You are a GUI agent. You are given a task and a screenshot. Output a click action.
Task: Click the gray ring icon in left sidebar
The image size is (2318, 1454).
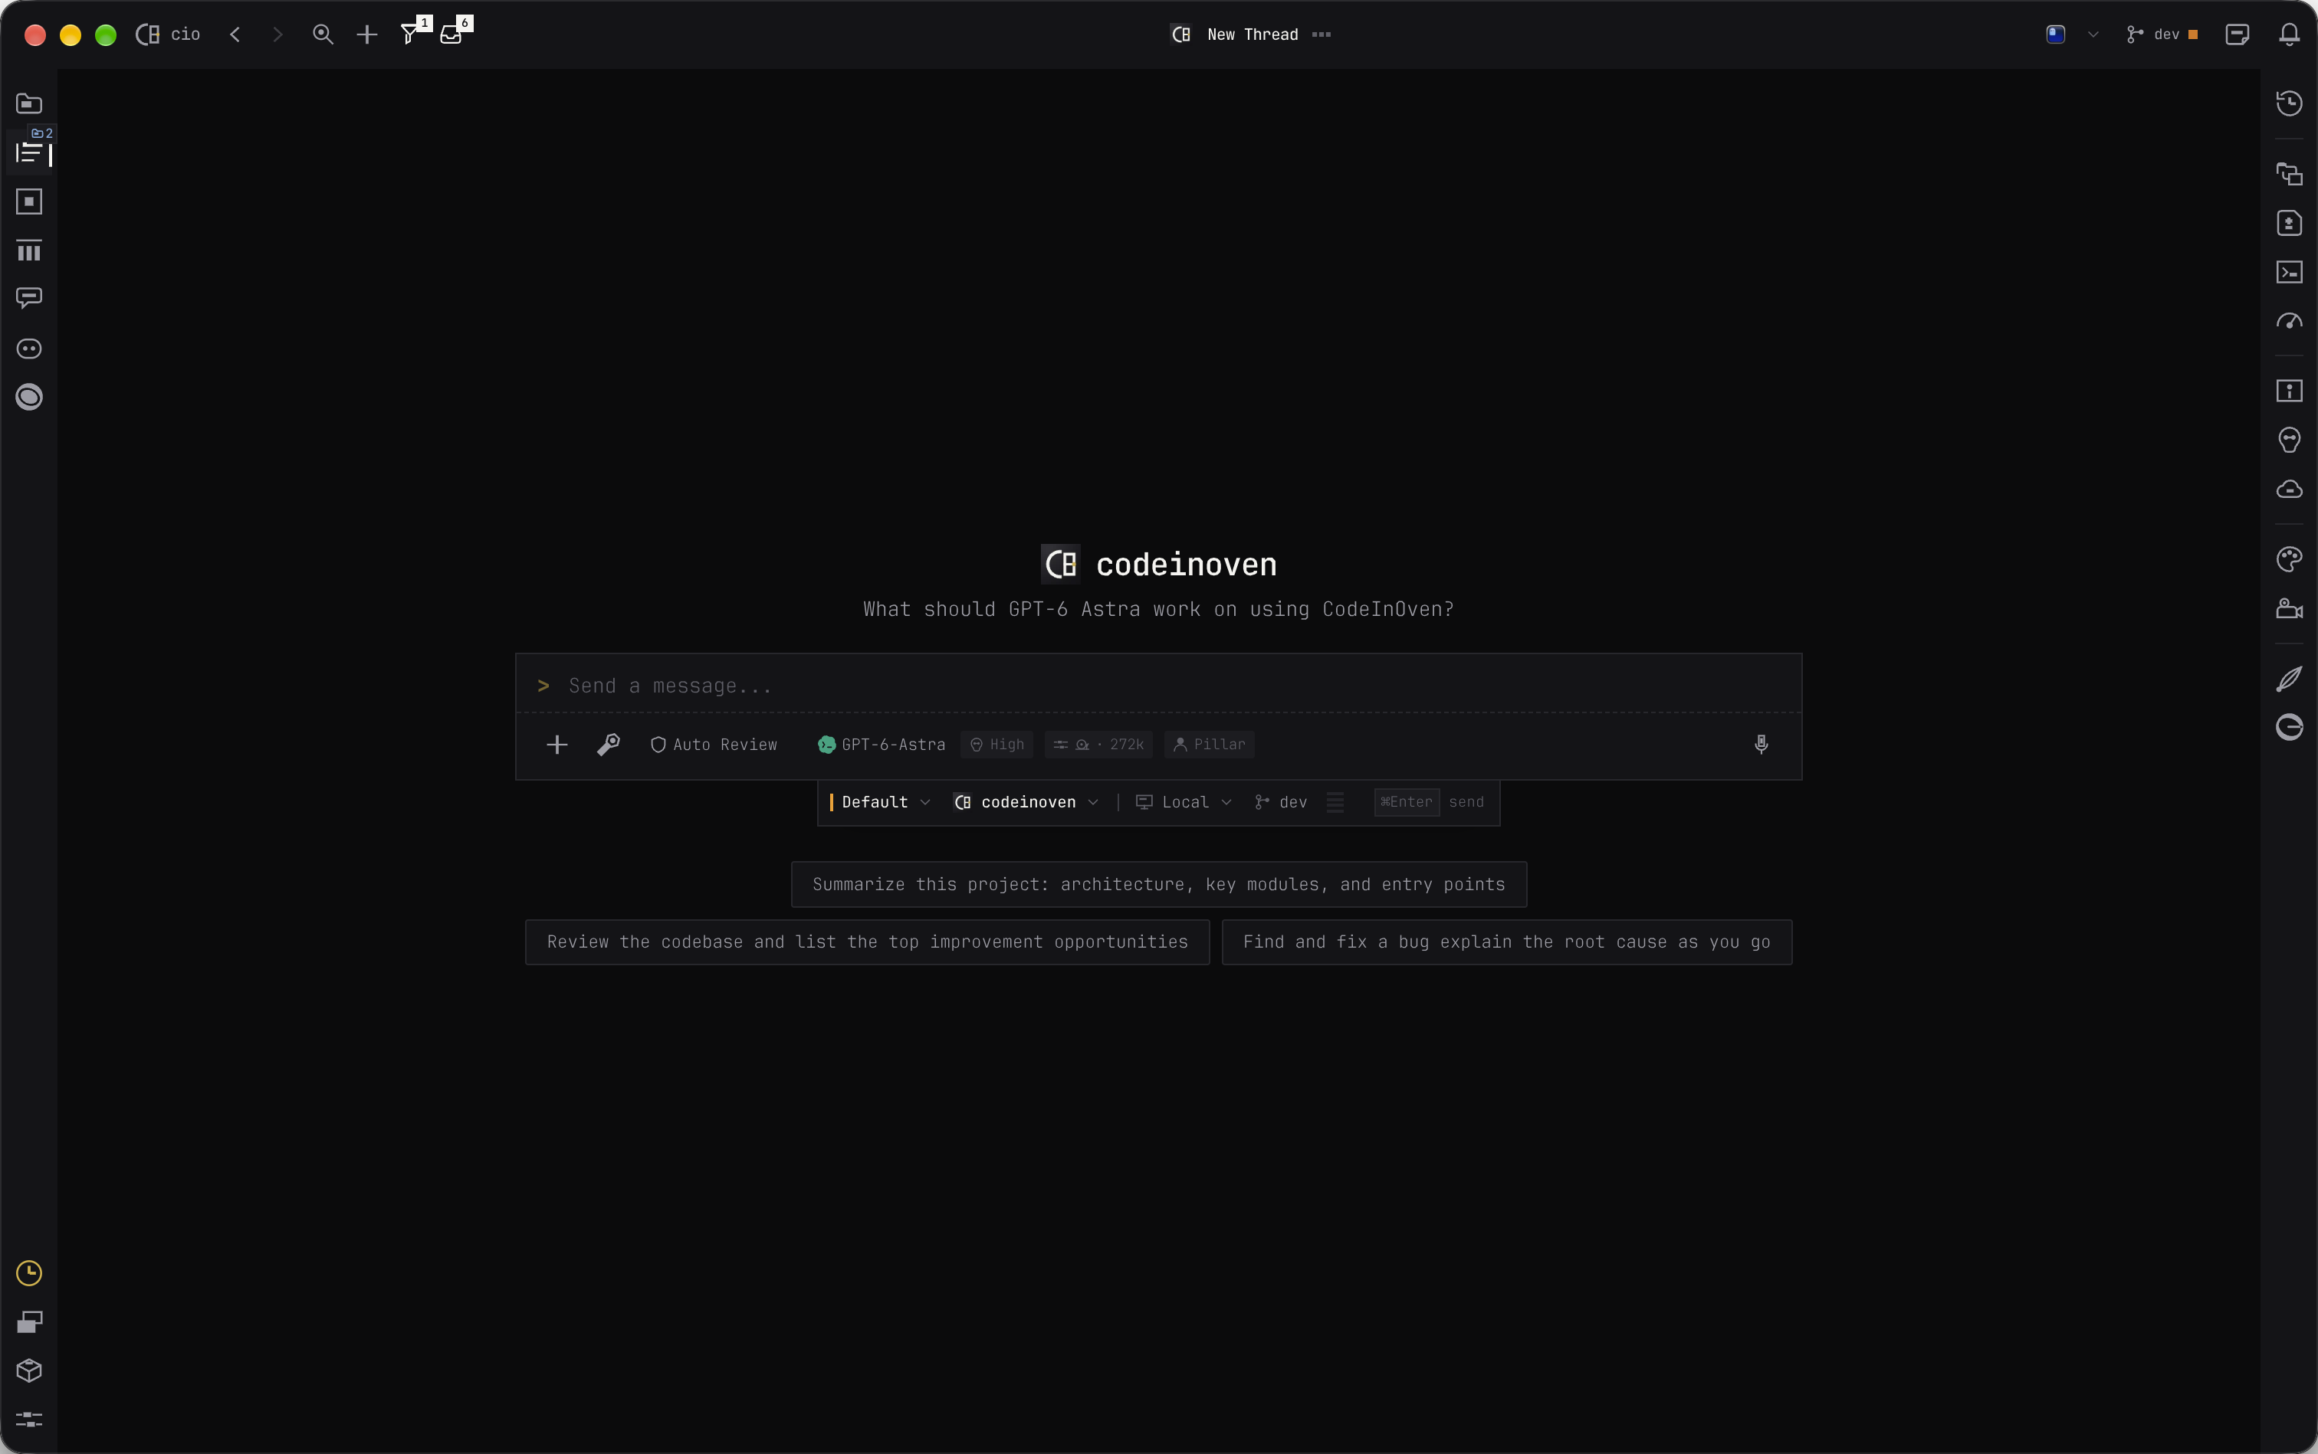pyautogui.click(x=29, y=397)
